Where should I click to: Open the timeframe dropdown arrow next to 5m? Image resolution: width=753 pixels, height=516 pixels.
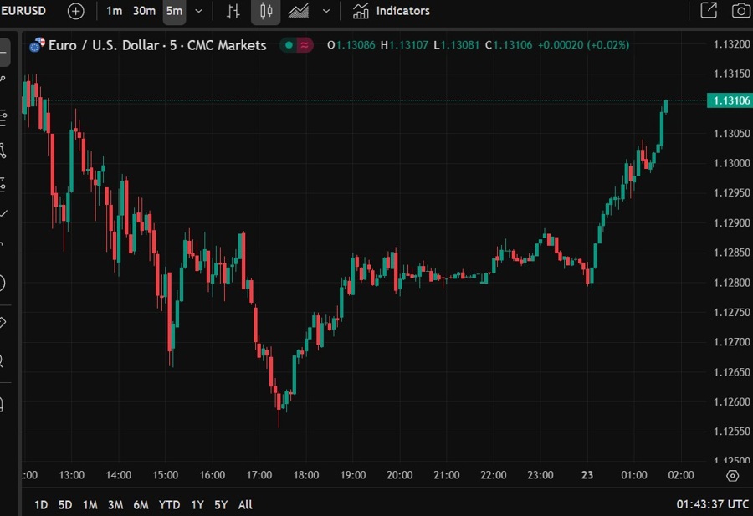point(197,11)
